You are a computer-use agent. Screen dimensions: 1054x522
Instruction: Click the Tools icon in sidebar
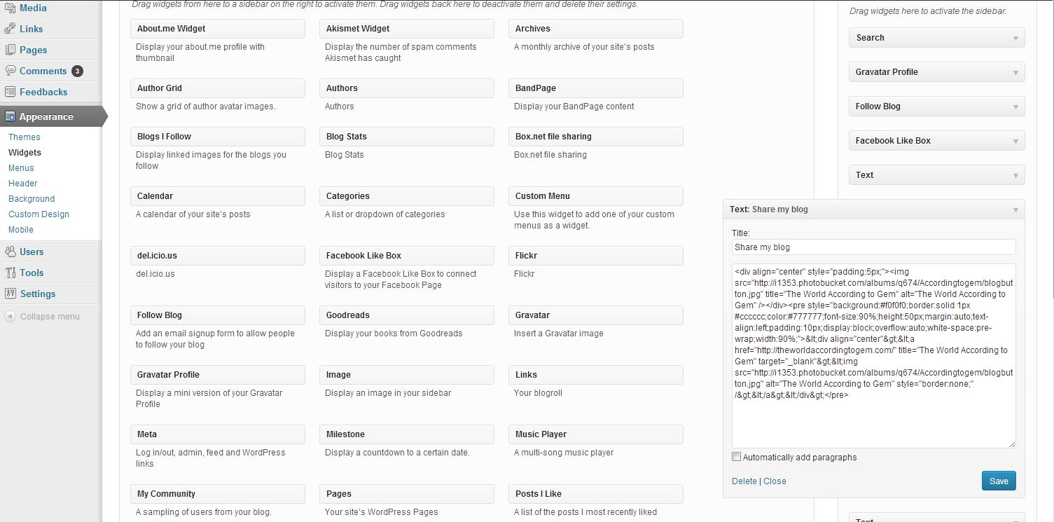click(11, 273)
